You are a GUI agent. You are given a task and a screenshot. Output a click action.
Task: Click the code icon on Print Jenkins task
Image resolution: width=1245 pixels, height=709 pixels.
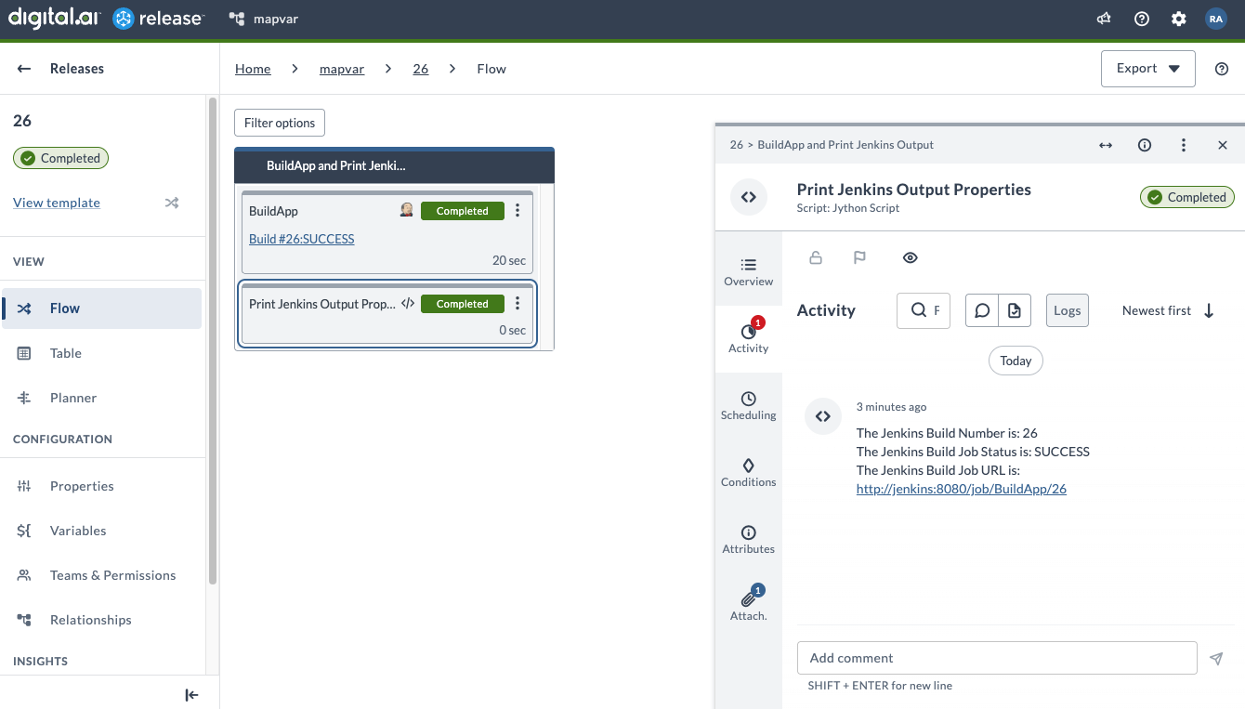coord(408,304)
